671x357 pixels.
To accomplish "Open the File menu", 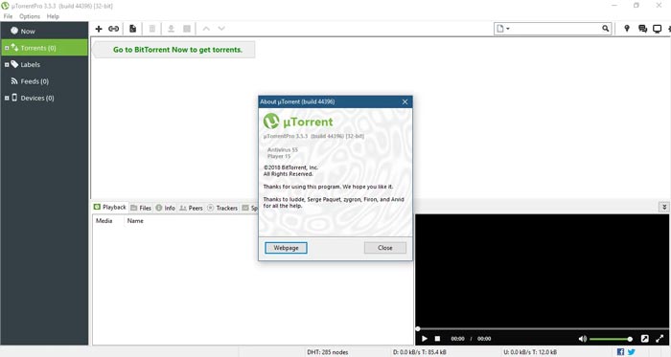I will (8, 16).
